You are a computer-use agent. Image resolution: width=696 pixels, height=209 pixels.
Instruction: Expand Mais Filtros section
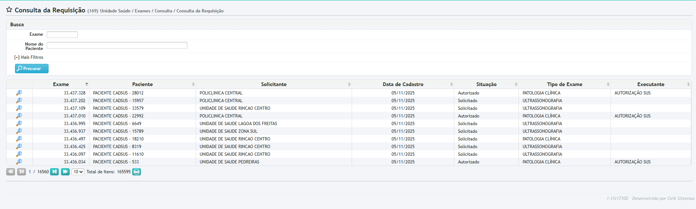pos(29,57)
